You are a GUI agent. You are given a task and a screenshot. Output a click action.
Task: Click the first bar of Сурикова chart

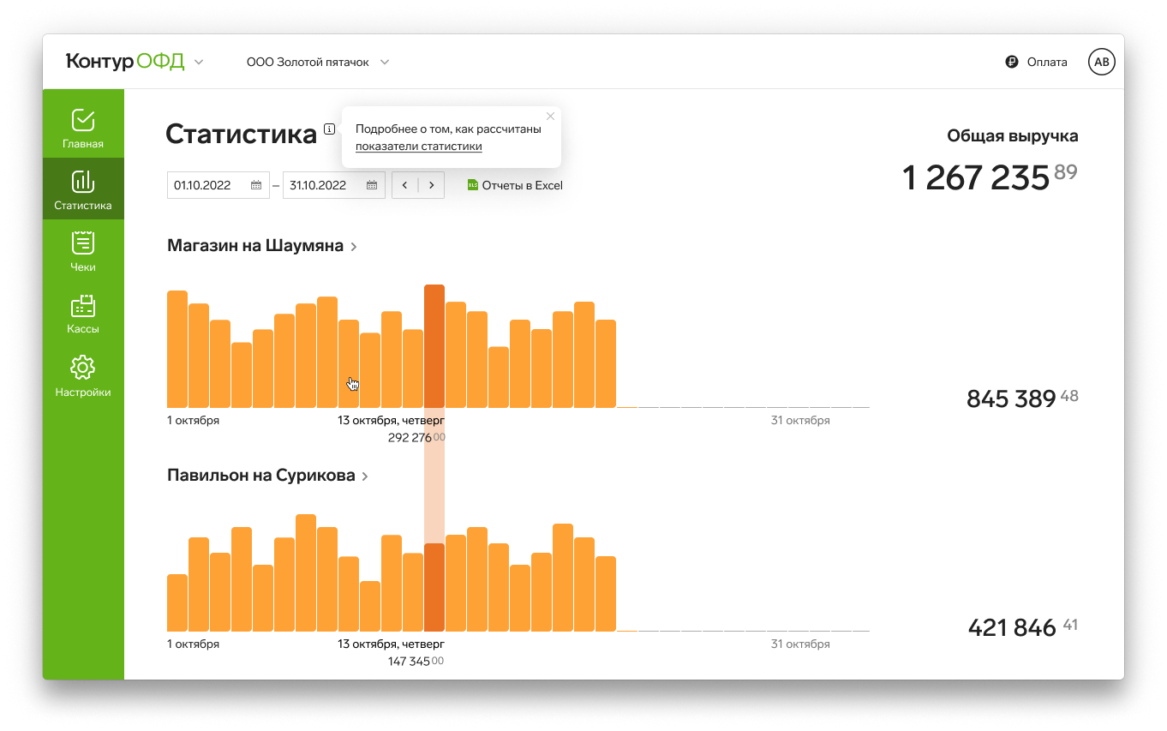click(x=177, y=603)
